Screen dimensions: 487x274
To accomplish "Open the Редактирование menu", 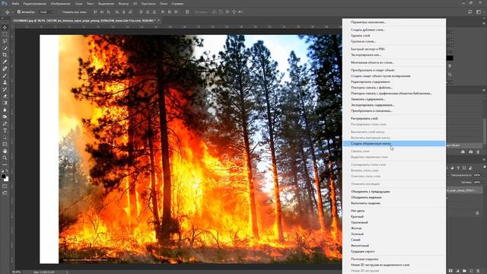I will [x=35, y=4].
